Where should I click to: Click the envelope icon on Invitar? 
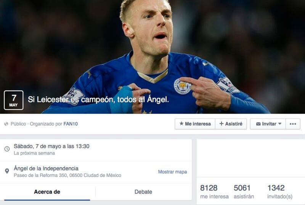coord(258,124)
